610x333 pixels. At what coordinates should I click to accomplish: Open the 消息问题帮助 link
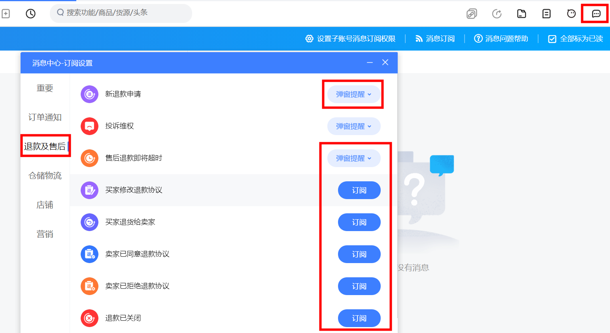pyautogui.click(x=507, y=39)
